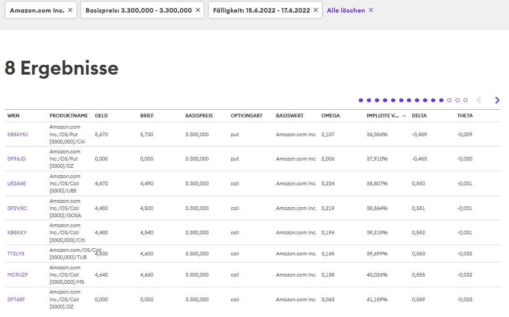Sort table by Basispreis column header
Image resolution: width=509 pixels, height=317 pixels.
pyautogui.click(x=199, y=116)
